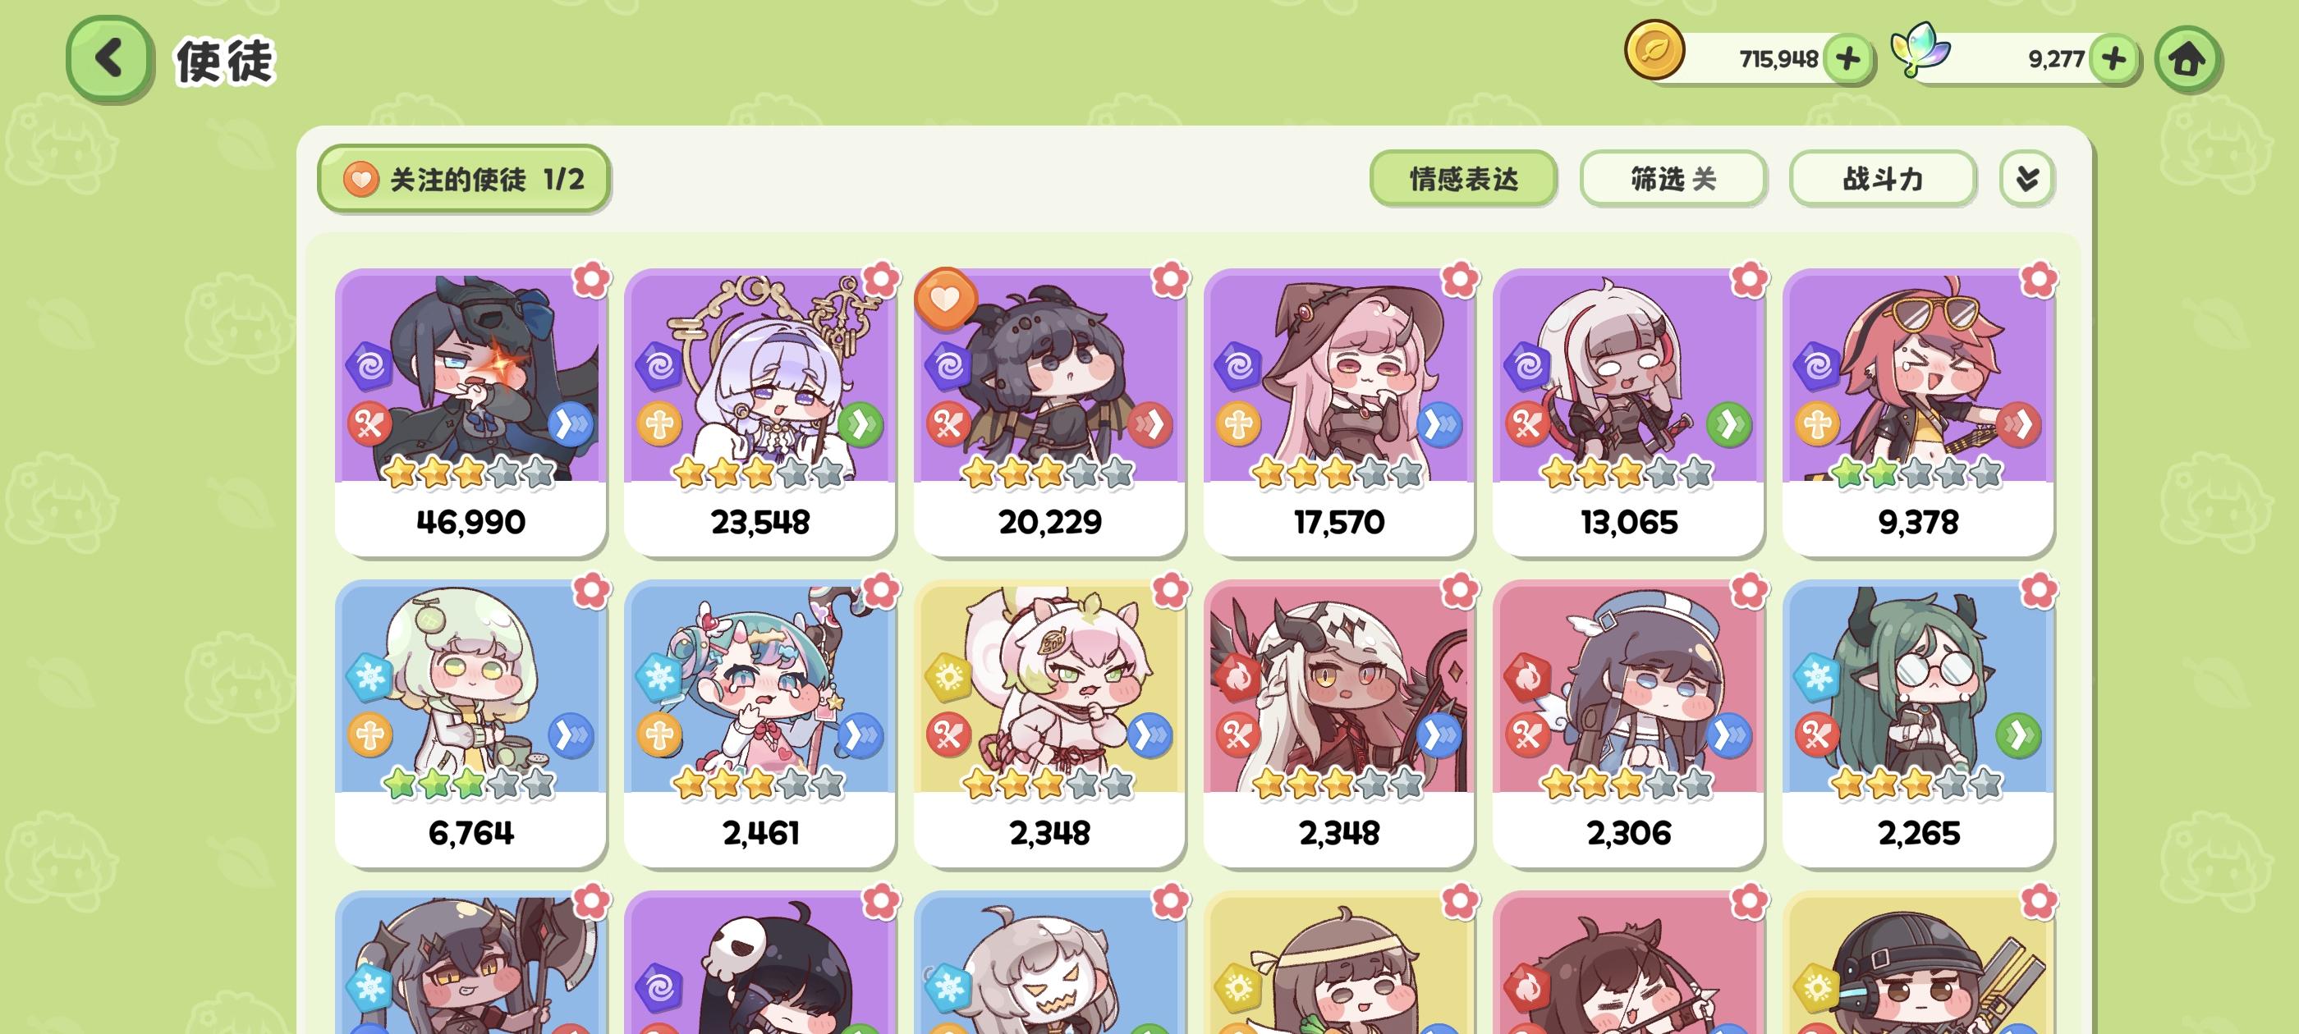This screenshot has height=1034, width=2299.
Task: Click the flower badge on the 9,378 card
Action: pos(2039,280)
